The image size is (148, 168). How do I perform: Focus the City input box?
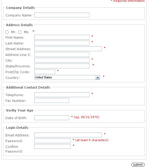(x=62, y=60)
